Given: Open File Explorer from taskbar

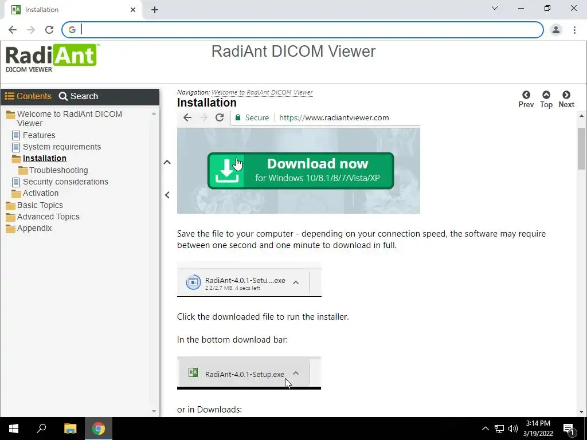Looking at the screenshot, I should [x=70, y=429].
